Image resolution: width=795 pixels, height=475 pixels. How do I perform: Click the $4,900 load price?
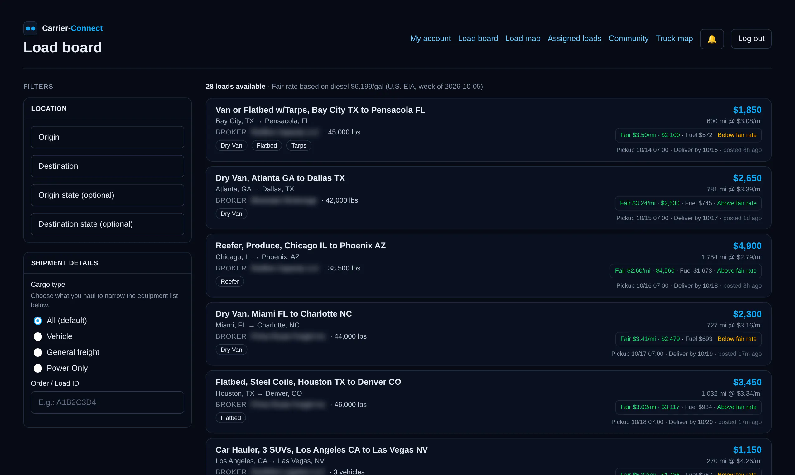(x=747, y=246)
